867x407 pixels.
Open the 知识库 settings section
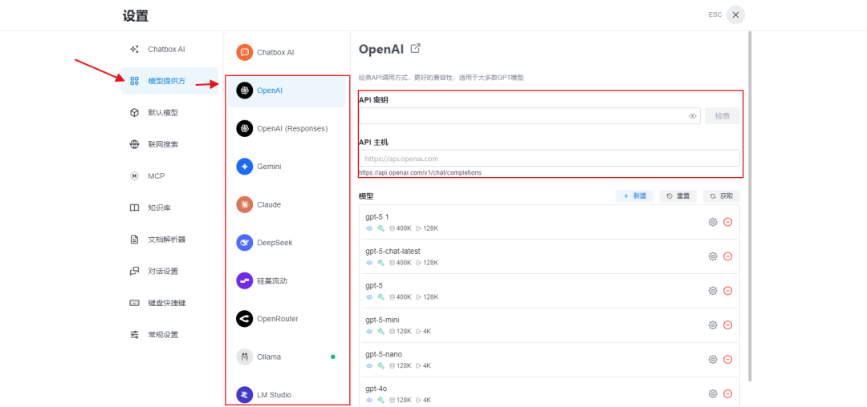point(169,208)
